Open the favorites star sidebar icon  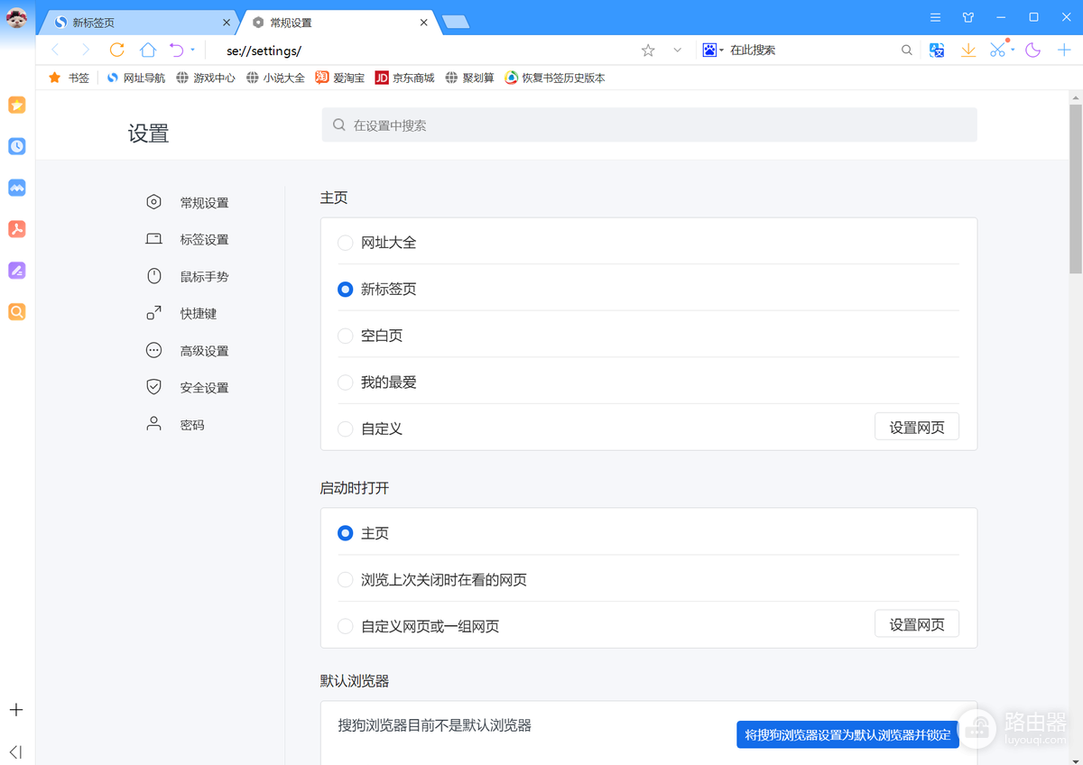coord(17,106)
